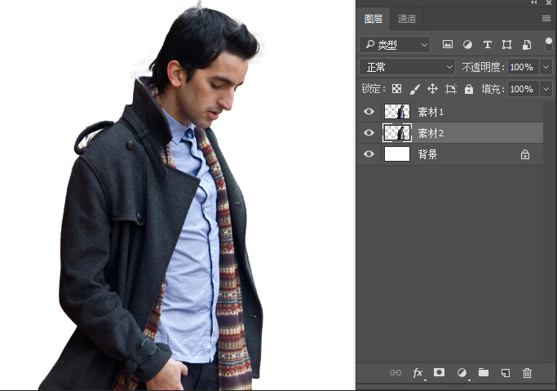Lock position move arrows icon
The image size is (557, 391).
click(432, 89)
